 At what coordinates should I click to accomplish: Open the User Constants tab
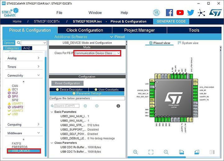[x=106, y=90]
